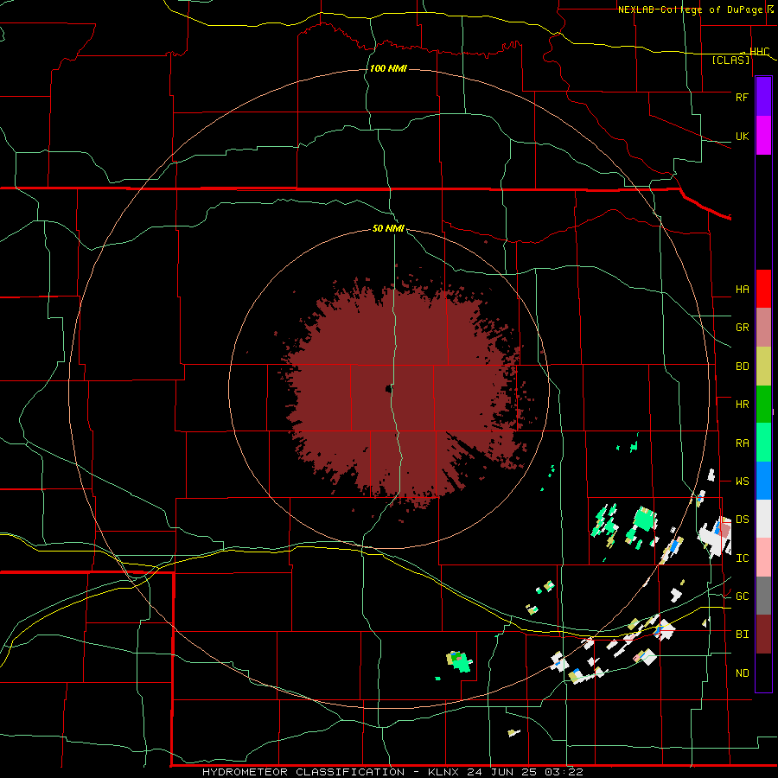Click the ND legend label text
This screenshot has height=778, width=778.
pyautogui.click(x=742, y=673)
